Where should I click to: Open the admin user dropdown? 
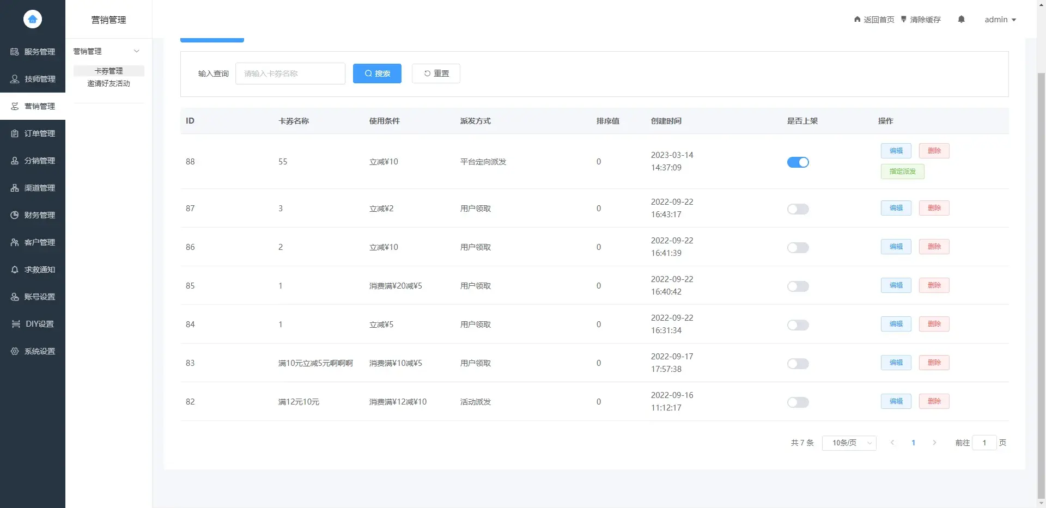coord(1000,20)
